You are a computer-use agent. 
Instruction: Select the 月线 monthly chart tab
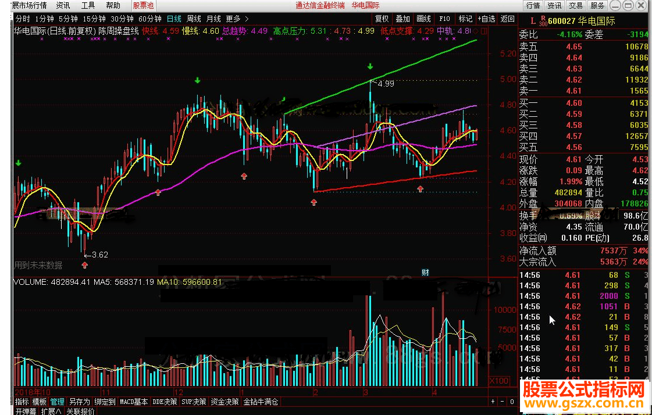point(213,19)
